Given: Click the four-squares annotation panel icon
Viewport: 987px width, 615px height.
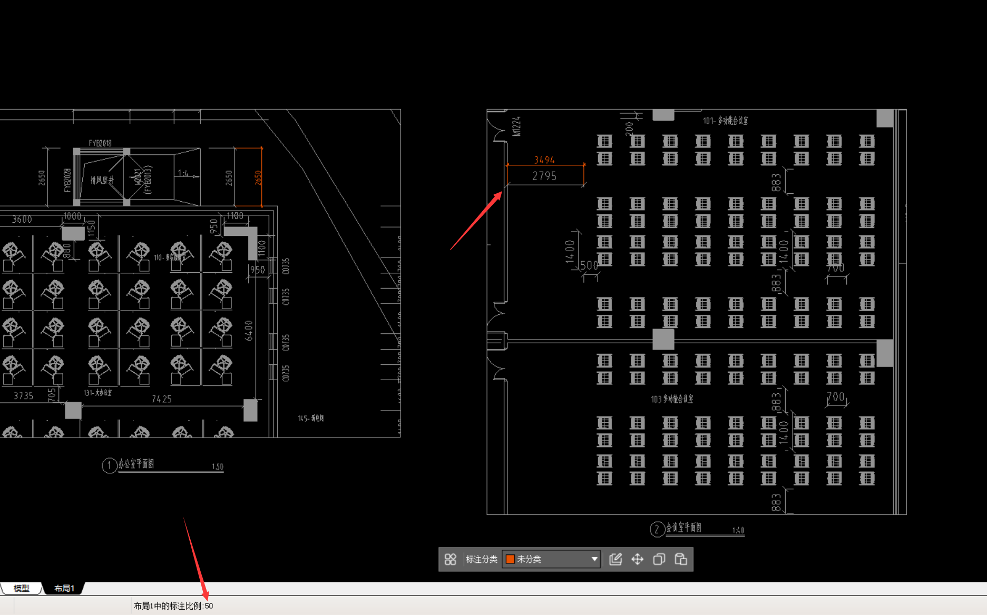Looking at the screenshot, I should click(450, 559).
